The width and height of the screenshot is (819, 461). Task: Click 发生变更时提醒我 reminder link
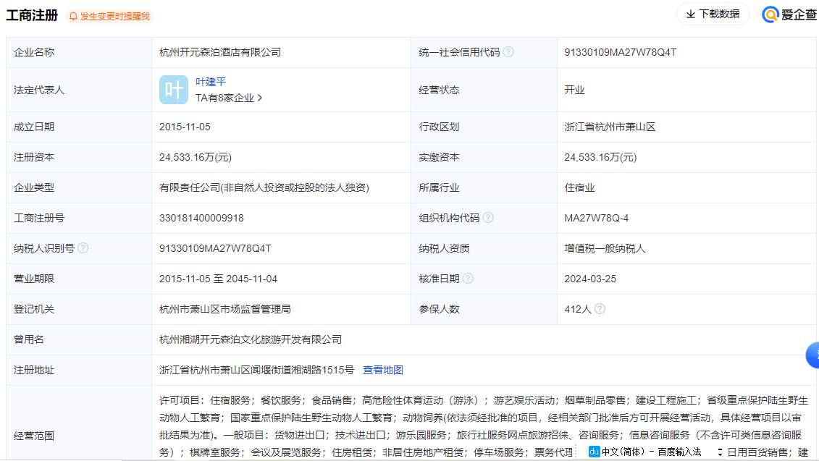pyautogui.click(x=115, y=17)
